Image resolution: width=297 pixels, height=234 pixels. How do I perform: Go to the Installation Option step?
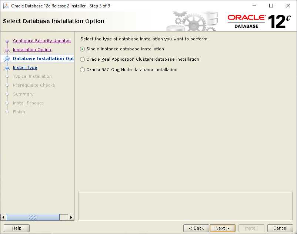tap(32, 50)
